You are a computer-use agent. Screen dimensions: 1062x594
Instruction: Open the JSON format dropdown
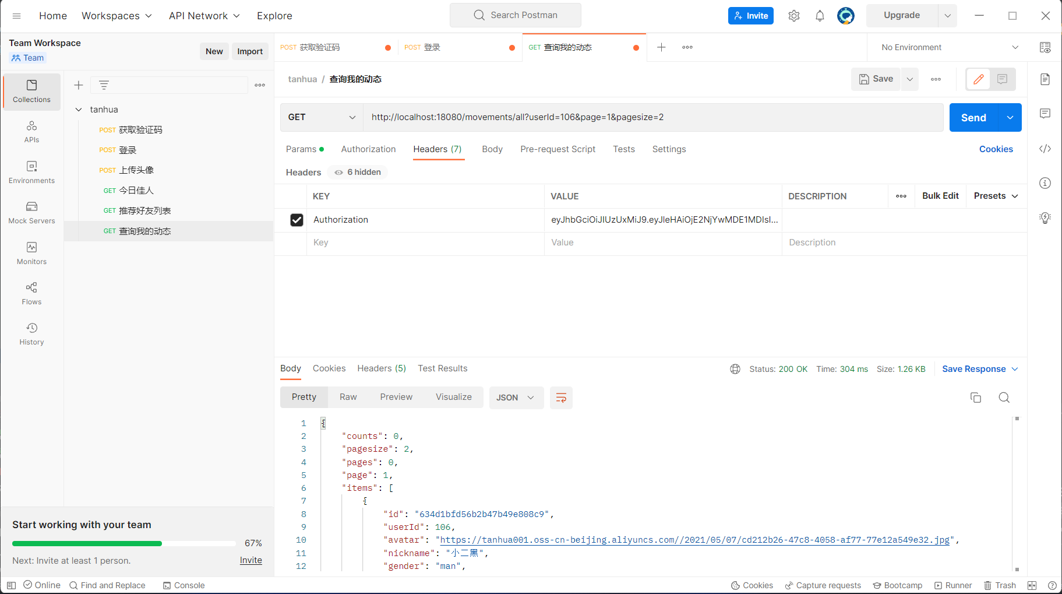point(516,398)
